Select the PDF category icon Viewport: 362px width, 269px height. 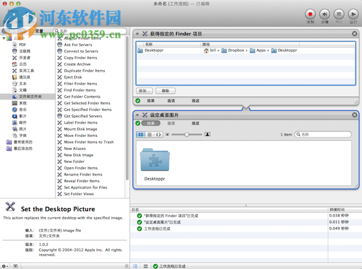pyautogui.click(x=14, y=45)
